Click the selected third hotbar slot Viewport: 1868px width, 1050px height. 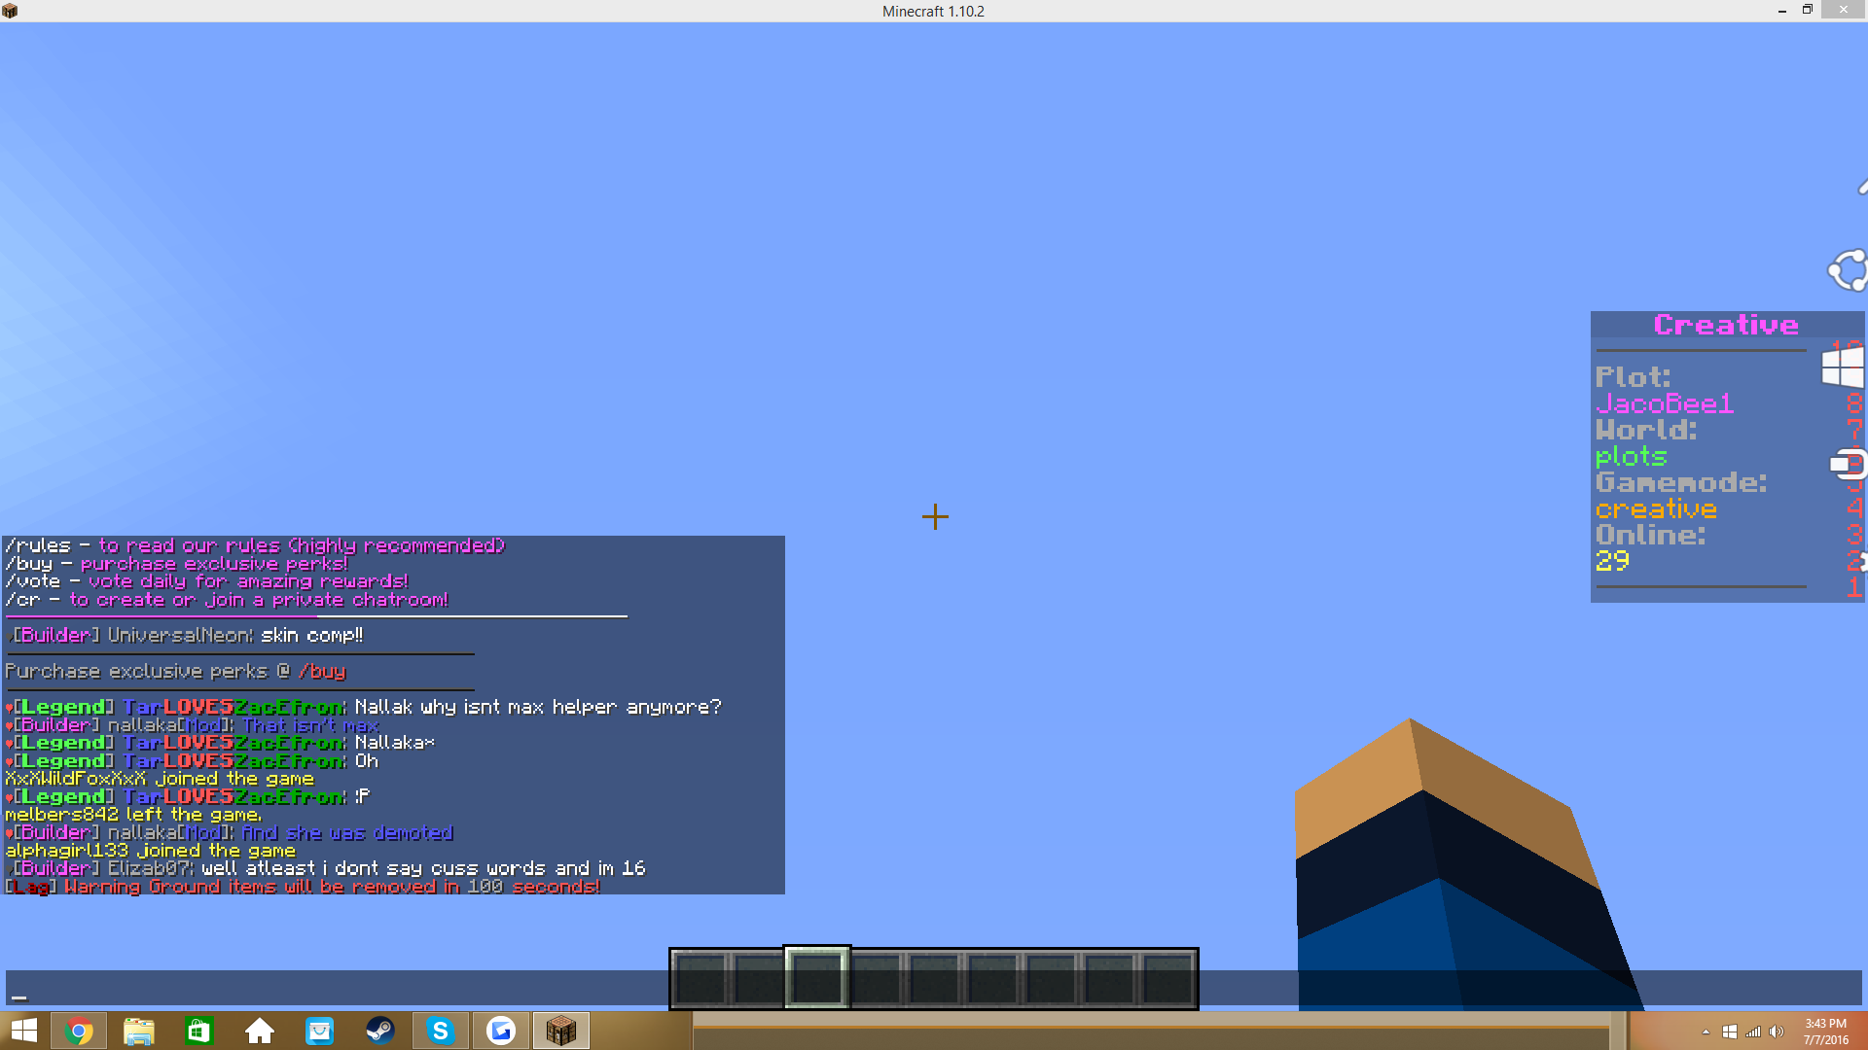pyautogui.click(x=817, y=978)
